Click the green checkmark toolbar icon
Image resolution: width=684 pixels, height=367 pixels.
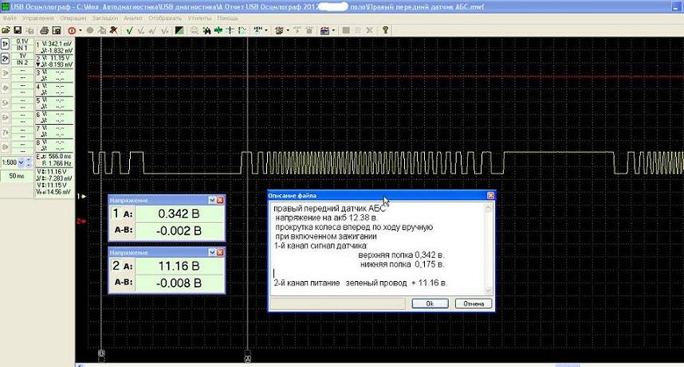click(x=132, y=30)
